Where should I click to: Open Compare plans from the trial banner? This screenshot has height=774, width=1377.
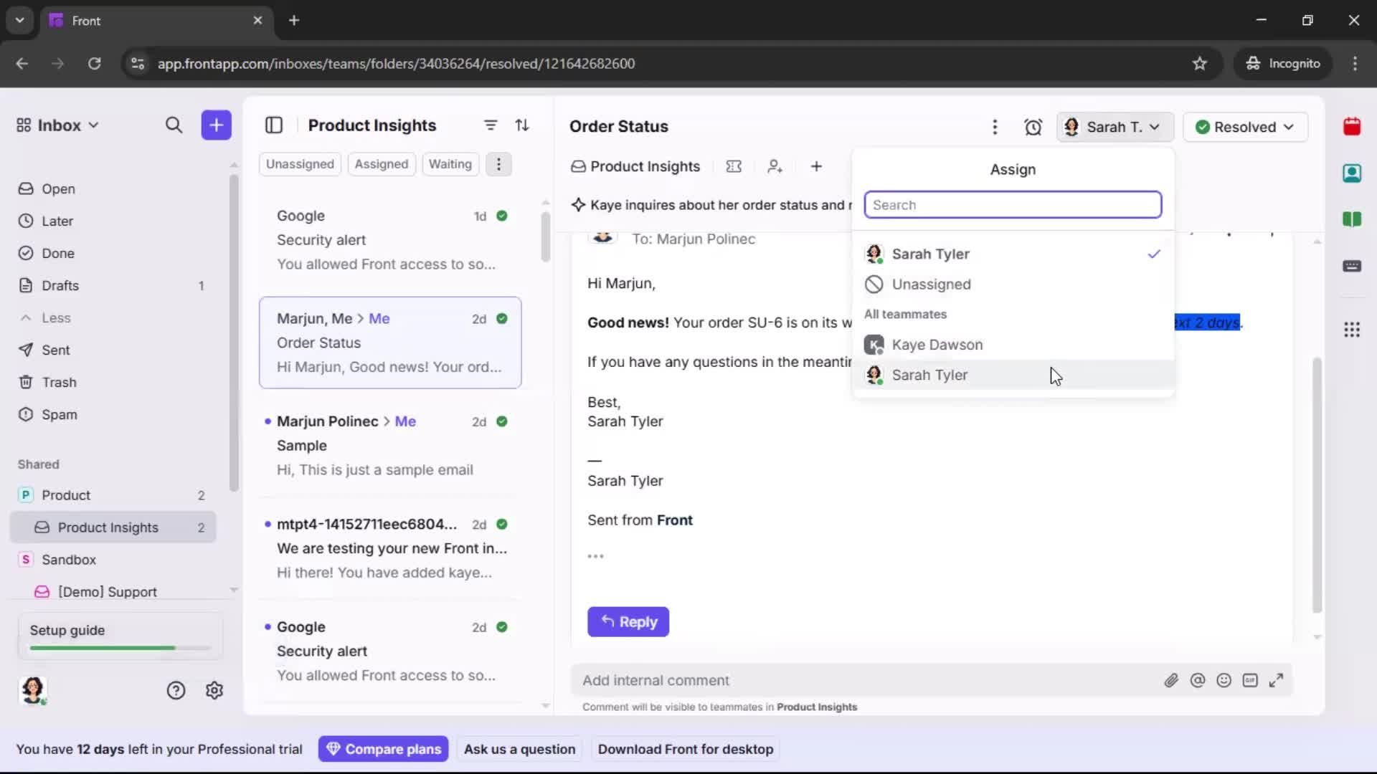coord(384,749)
